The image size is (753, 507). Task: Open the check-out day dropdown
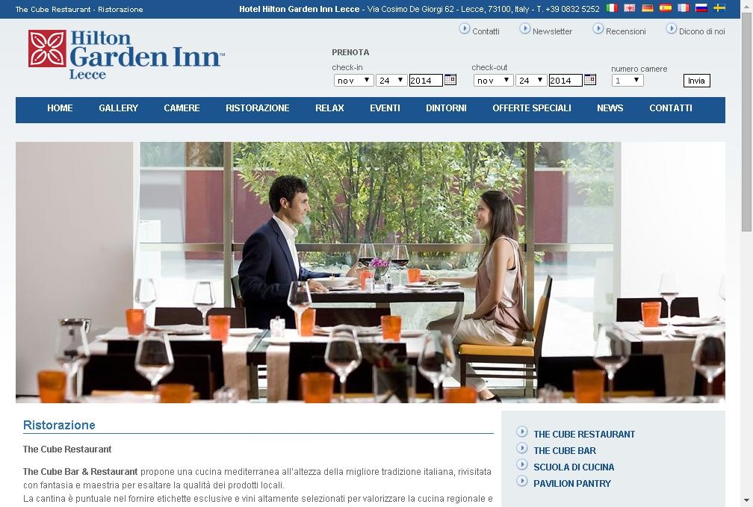[x=531, y=80]
